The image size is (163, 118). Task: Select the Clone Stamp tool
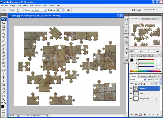click(4, 52)
